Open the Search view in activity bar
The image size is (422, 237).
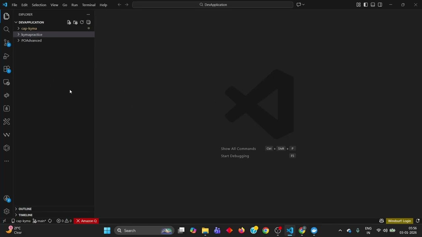[x=6, y=29]
